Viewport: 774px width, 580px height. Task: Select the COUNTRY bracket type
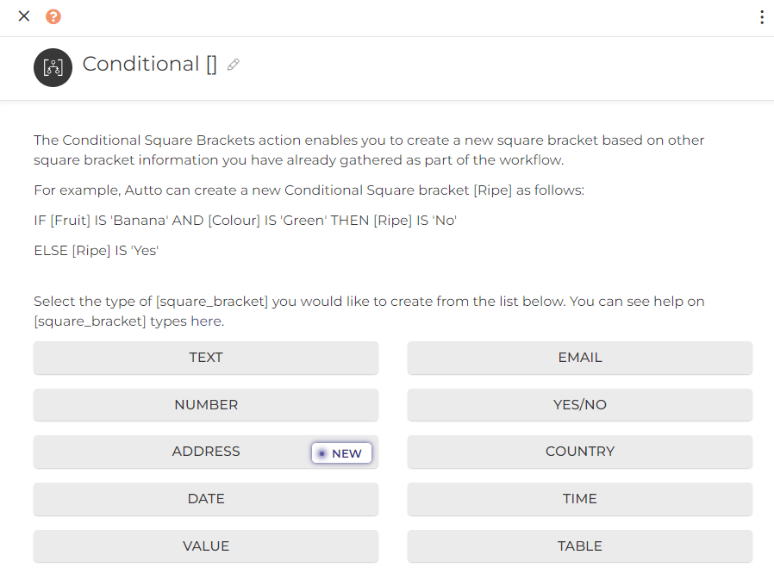point(579,452)
